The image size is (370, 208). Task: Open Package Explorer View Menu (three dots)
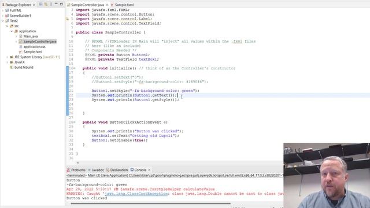(x=51, y=4)
